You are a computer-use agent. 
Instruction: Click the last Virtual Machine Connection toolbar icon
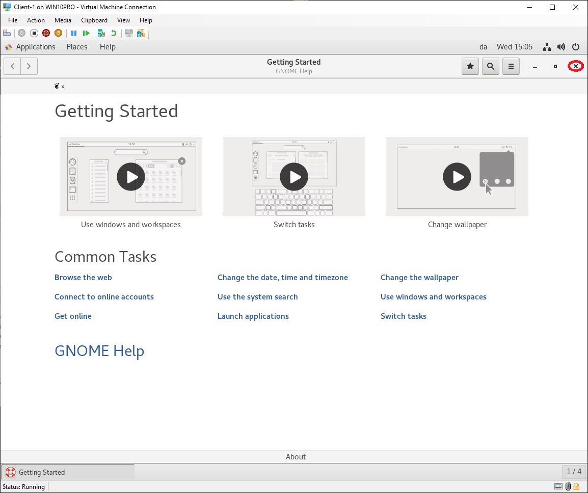pyautogui.click(x=141, y=33)
